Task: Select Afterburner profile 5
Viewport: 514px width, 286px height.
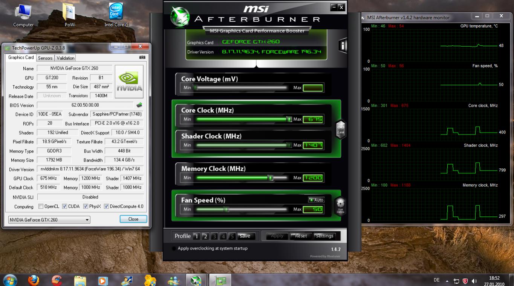Action: [232, 236]
